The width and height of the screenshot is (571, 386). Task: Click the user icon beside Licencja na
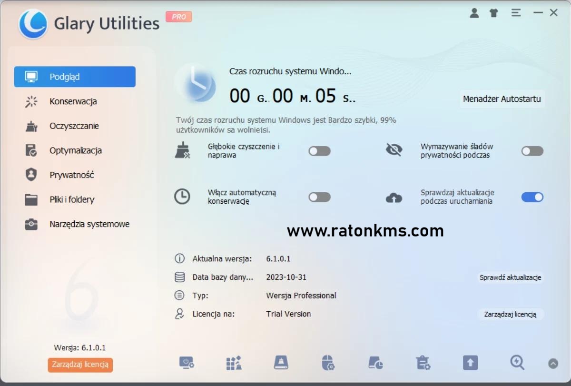(179, 314)
